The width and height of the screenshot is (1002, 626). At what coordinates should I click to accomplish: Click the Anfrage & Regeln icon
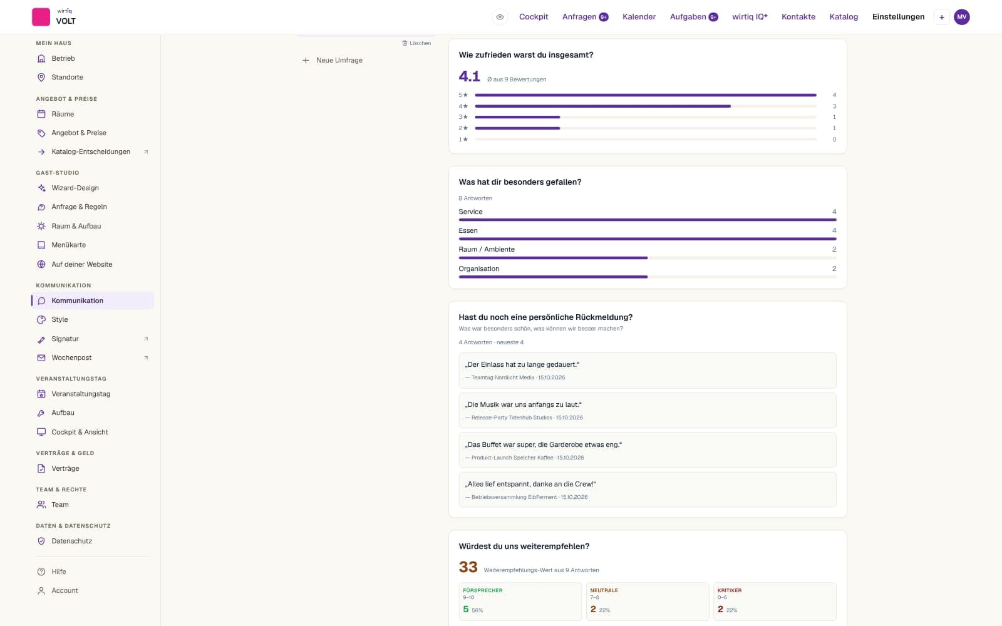pos(41,207)
